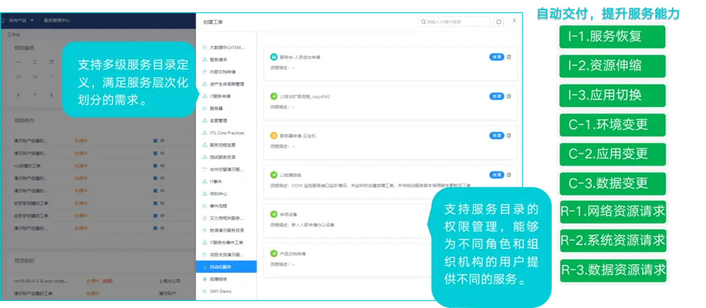This screenshot has width=706, height=308.
Task: Click the C-1.环境变更 green label
Action: 612,124
